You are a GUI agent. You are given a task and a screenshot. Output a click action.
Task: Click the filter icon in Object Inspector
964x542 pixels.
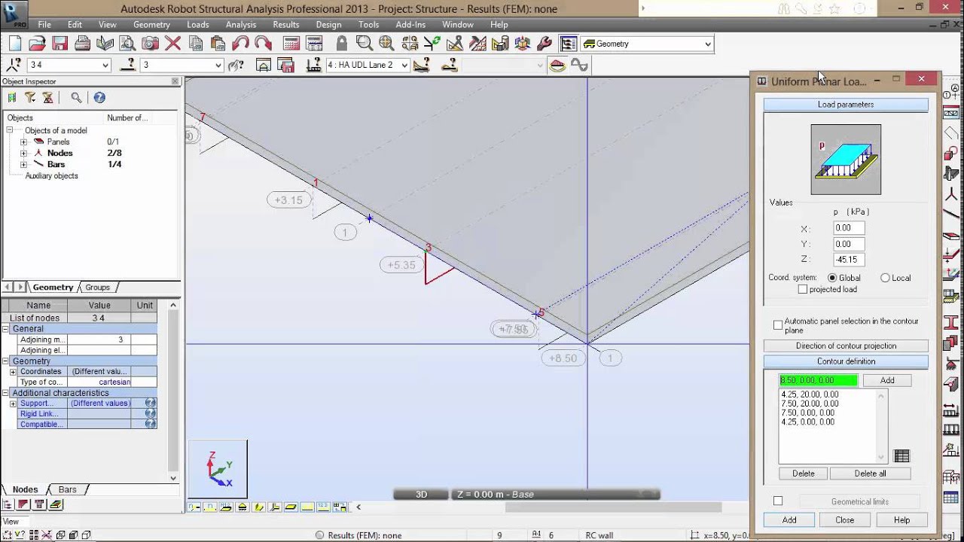30,97
